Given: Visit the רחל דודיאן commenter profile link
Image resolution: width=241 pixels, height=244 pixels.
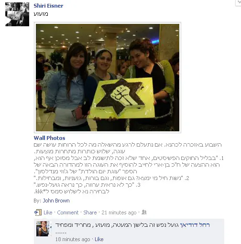Looking at the screenshot, I should (x=195, y=225).
